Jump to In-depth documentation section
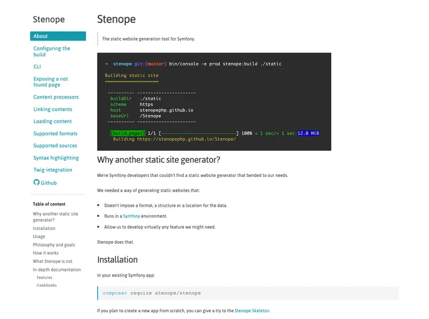 click(57, 270)
